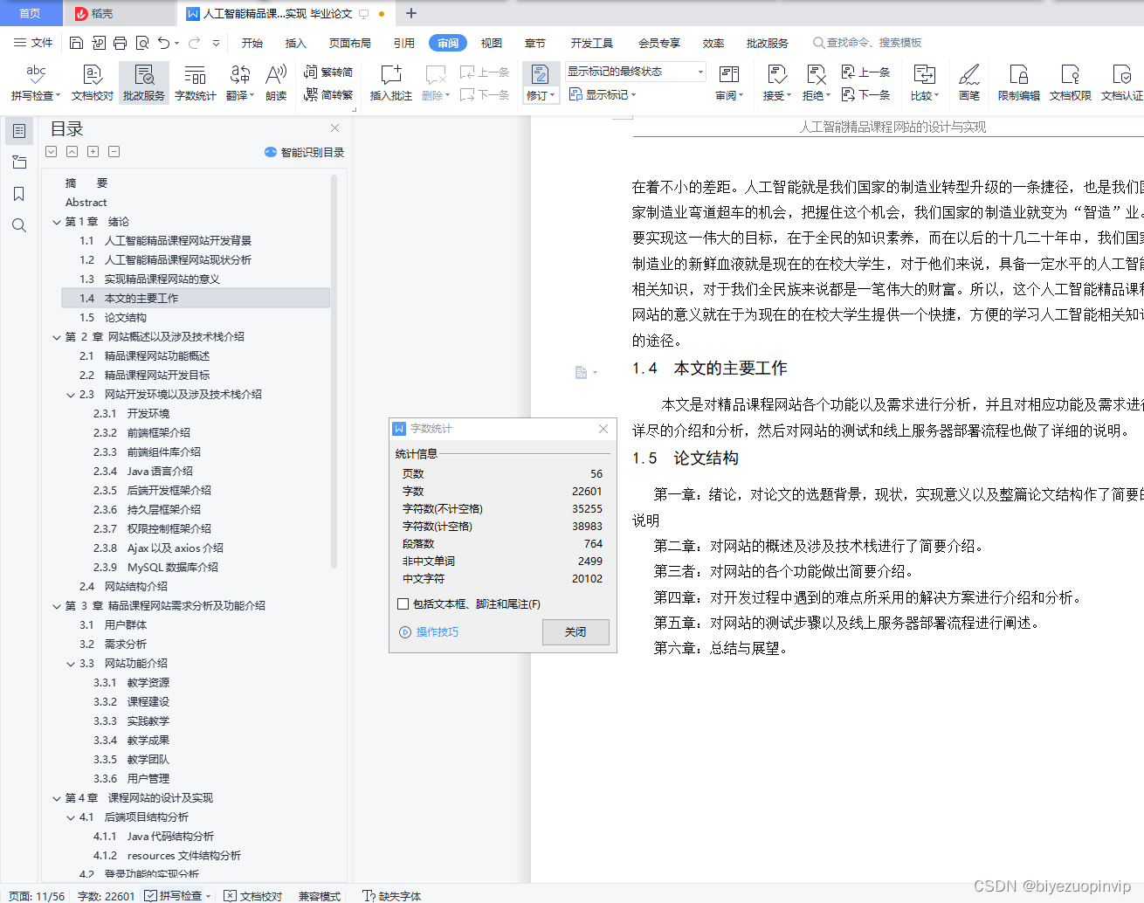
Task: Toggle track changes (修订) button
Action: (x=540, y=83)
